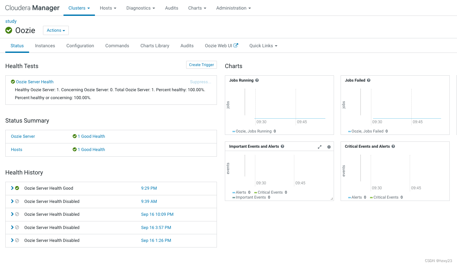Click the resize handle on Important Events chart
The image size is (457, 266).
coord(332,199)
